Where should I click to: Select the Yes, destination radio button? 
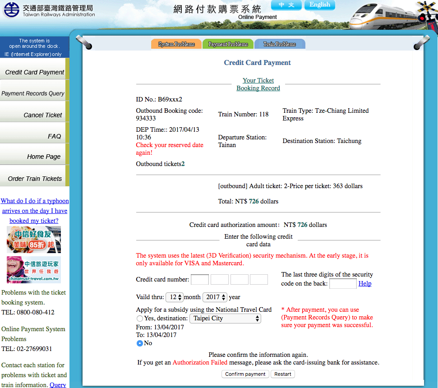point(140,319)
